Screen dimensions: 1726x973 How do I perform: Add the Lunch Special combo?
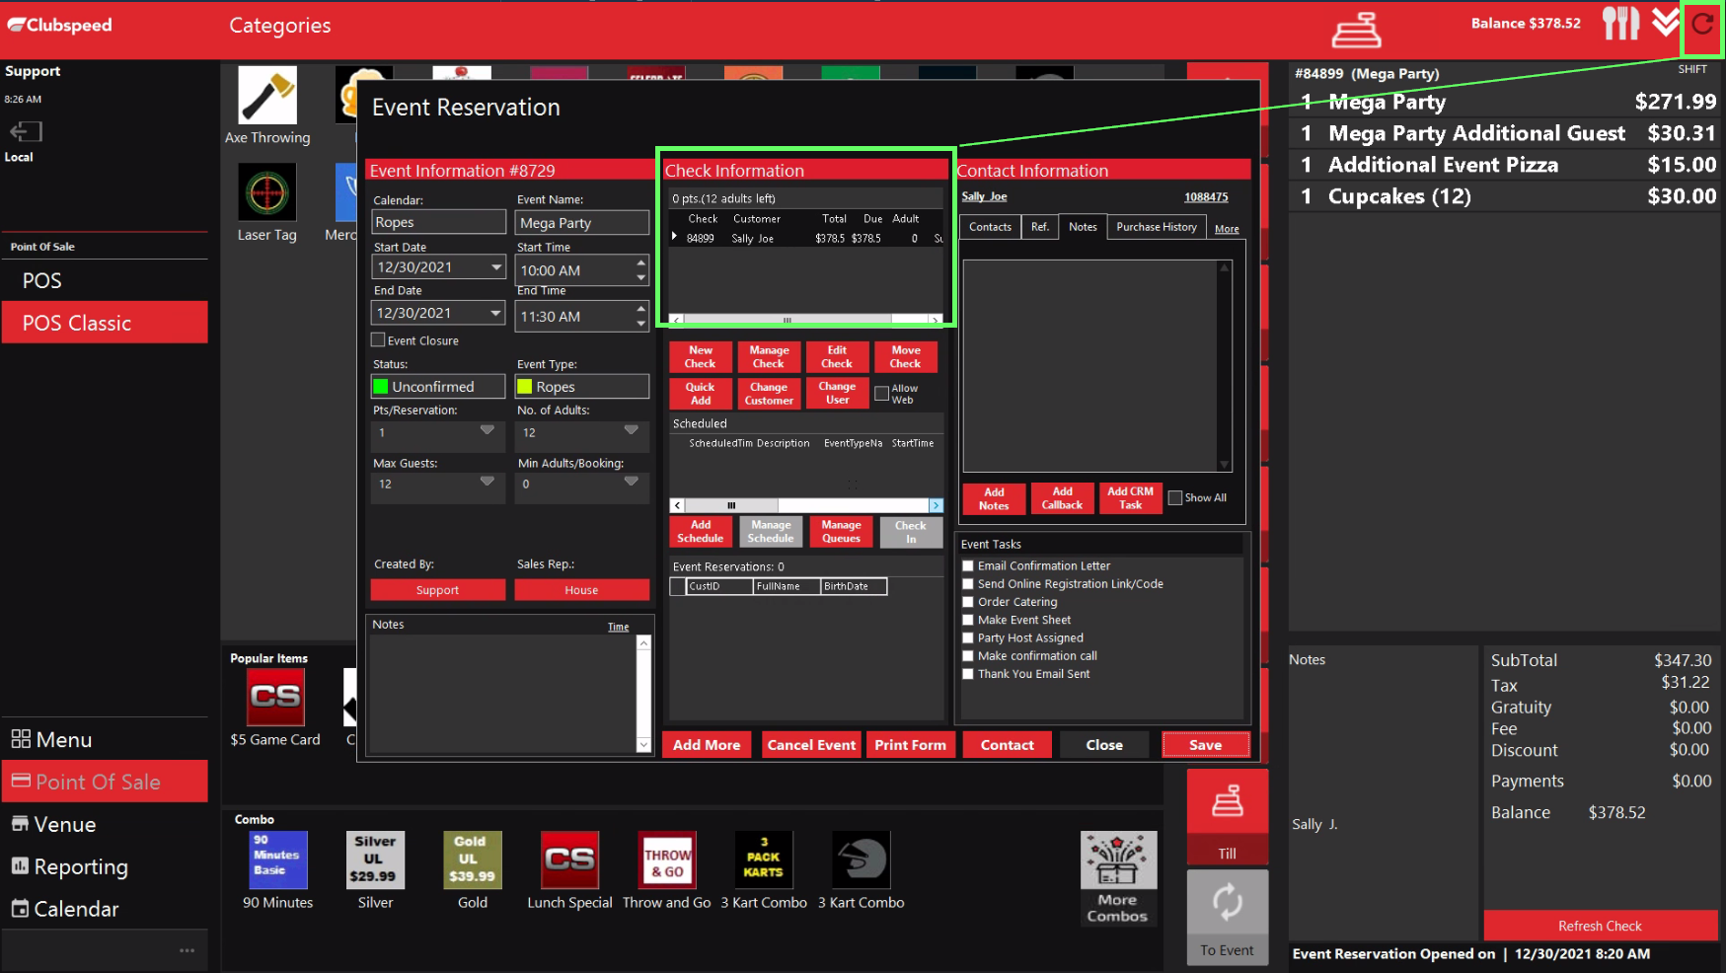pos(569,860)
